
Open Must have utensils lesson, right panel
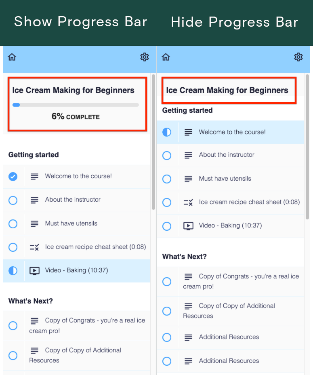pos(231,179)
